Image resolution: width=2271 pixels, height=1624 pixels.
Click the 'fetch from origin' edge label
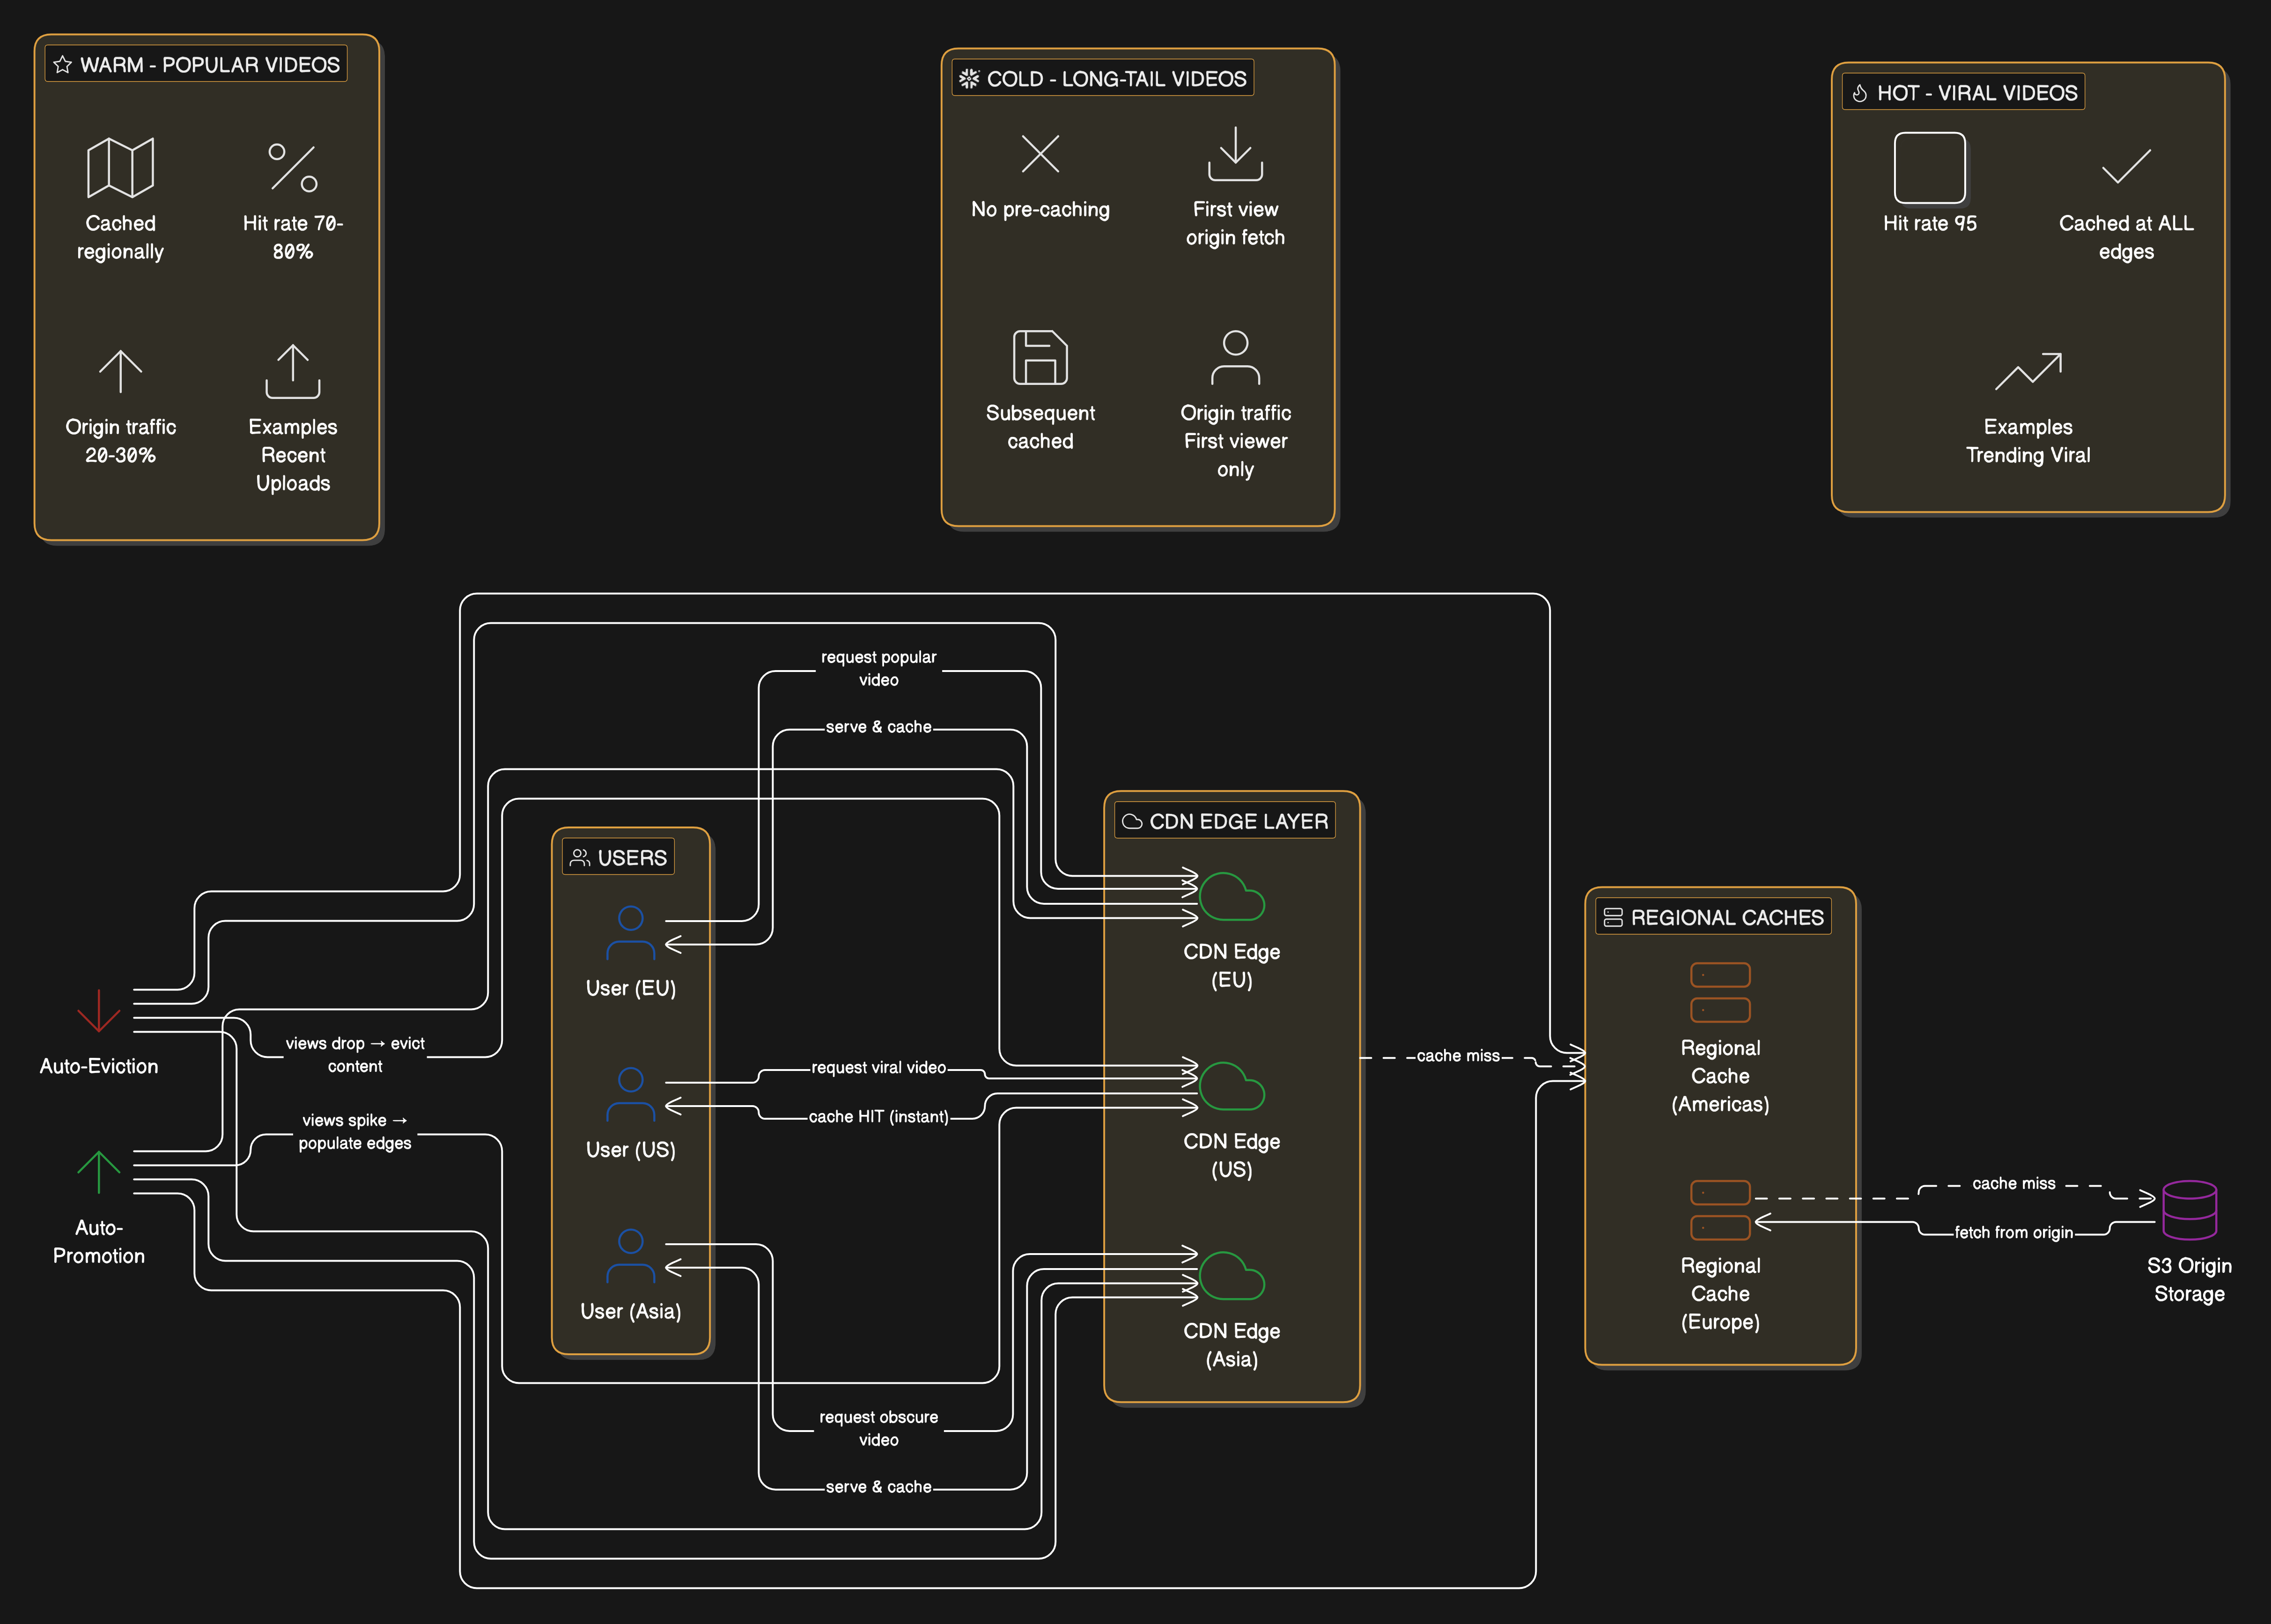[2013, 1232]
